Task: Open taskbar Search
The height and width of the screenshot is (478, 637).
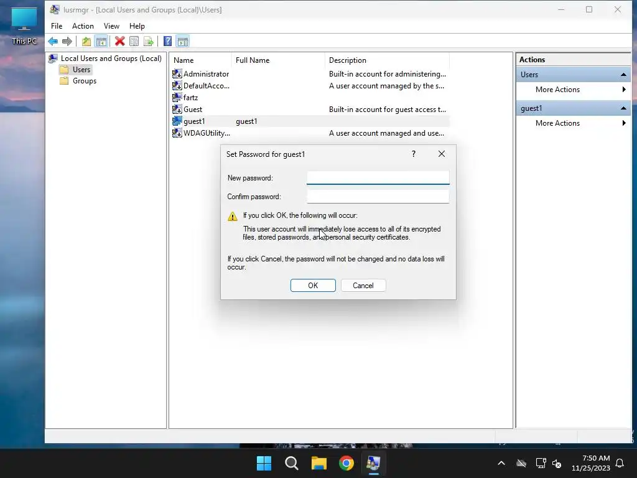Action: tap(291, 463)
